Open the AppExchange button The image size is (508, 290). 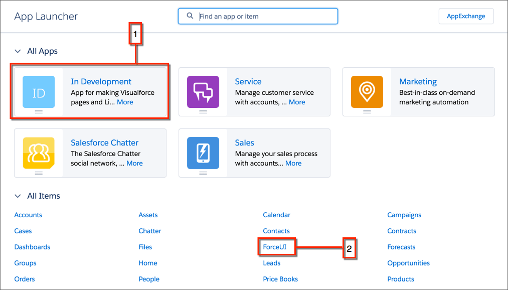pyautogui.click(x=466, y=16)
